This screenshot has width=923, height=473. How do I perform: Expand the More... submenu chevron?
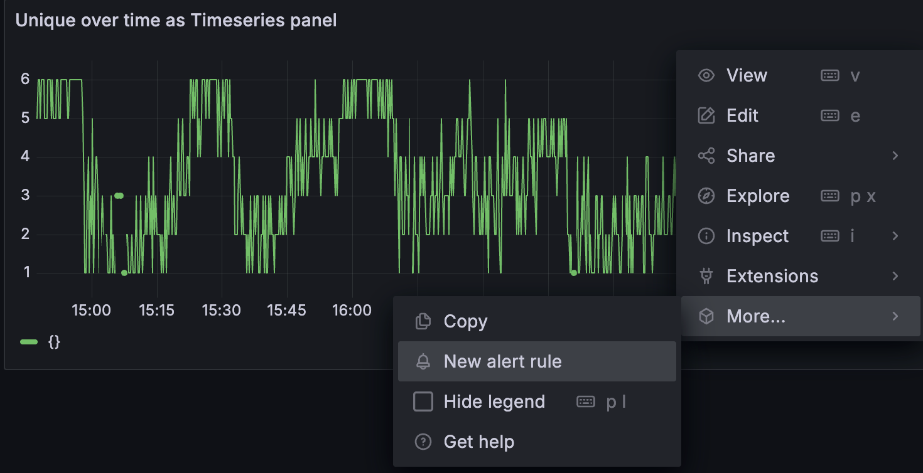click(x=896, y=316)
